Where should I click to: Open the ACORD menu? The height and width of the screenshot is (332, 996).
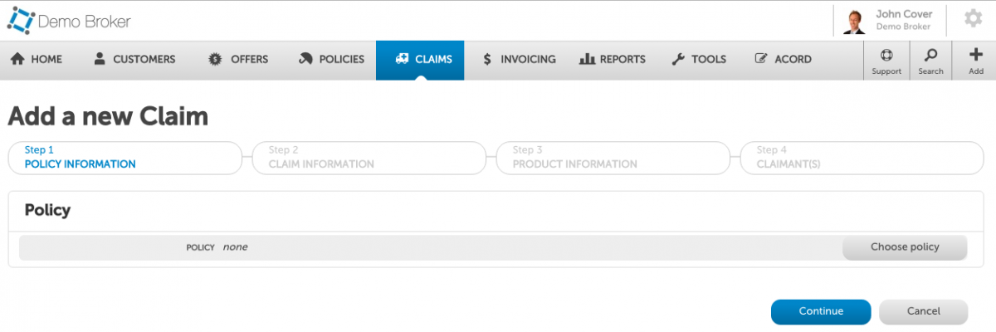point(783,60)
